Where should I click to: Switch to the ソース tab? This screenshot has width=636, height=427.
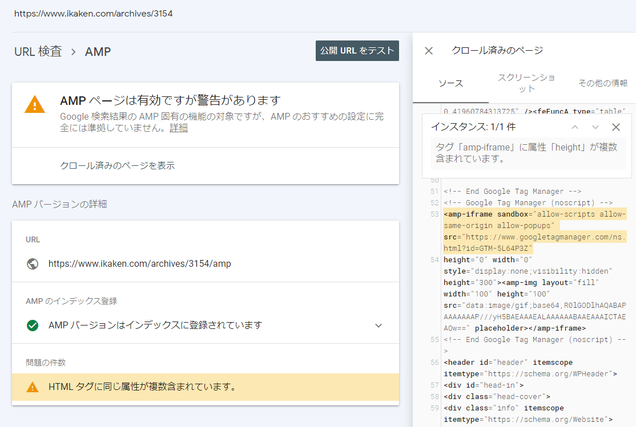point(450,83)
